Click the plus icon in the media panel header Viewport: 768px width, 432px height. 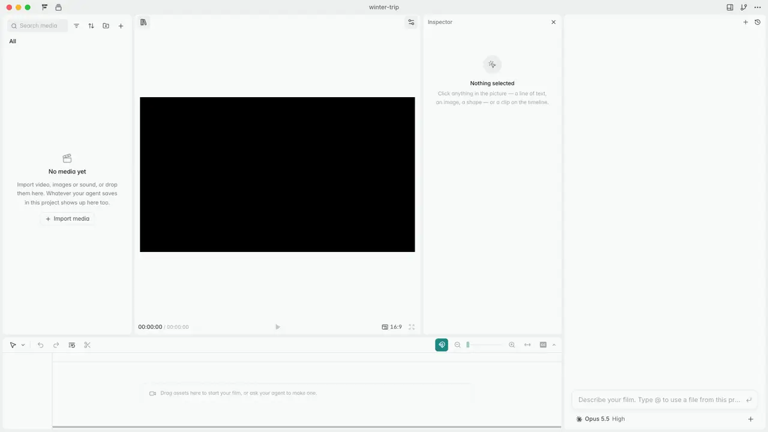(x=121, y=26)
